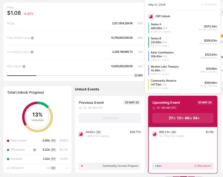Viewport: 223px width, 177px height.
Task: Expand the 5 Allocations bar
Action: click(x=183, y=166)
